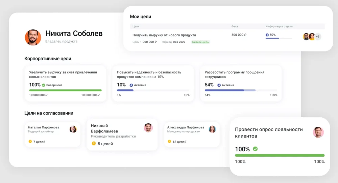
Task: Click the Мои цели heading
Action: tap(140, 17)
